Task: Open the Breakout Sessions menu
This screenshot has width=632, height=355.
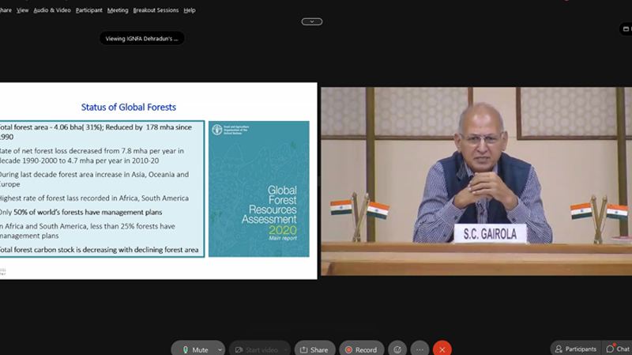Action: tap(155, 10)
